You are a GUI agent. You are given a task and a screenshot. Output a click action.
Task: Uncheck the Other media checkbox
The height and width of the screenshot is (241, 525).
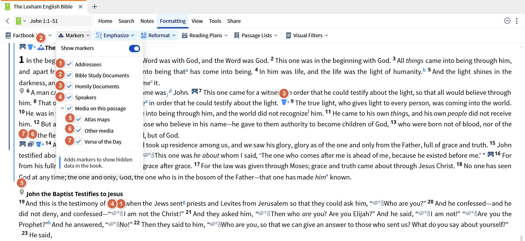[x=79, y=130]
